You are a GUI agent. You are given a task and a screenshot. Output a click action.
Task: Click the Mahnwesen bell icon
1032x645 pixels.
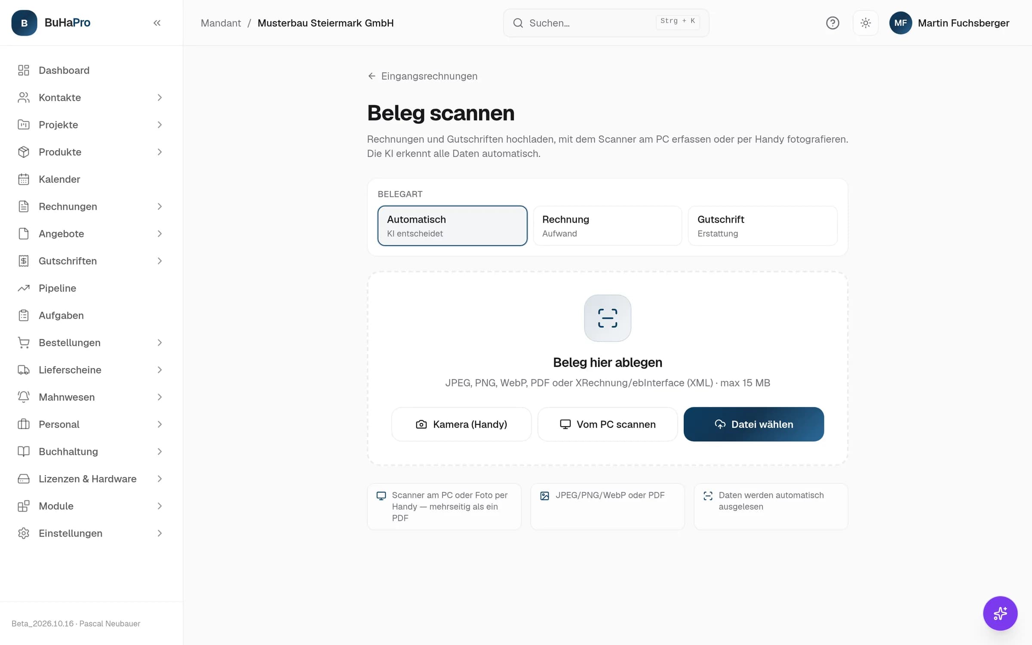[x=24, y=397]
